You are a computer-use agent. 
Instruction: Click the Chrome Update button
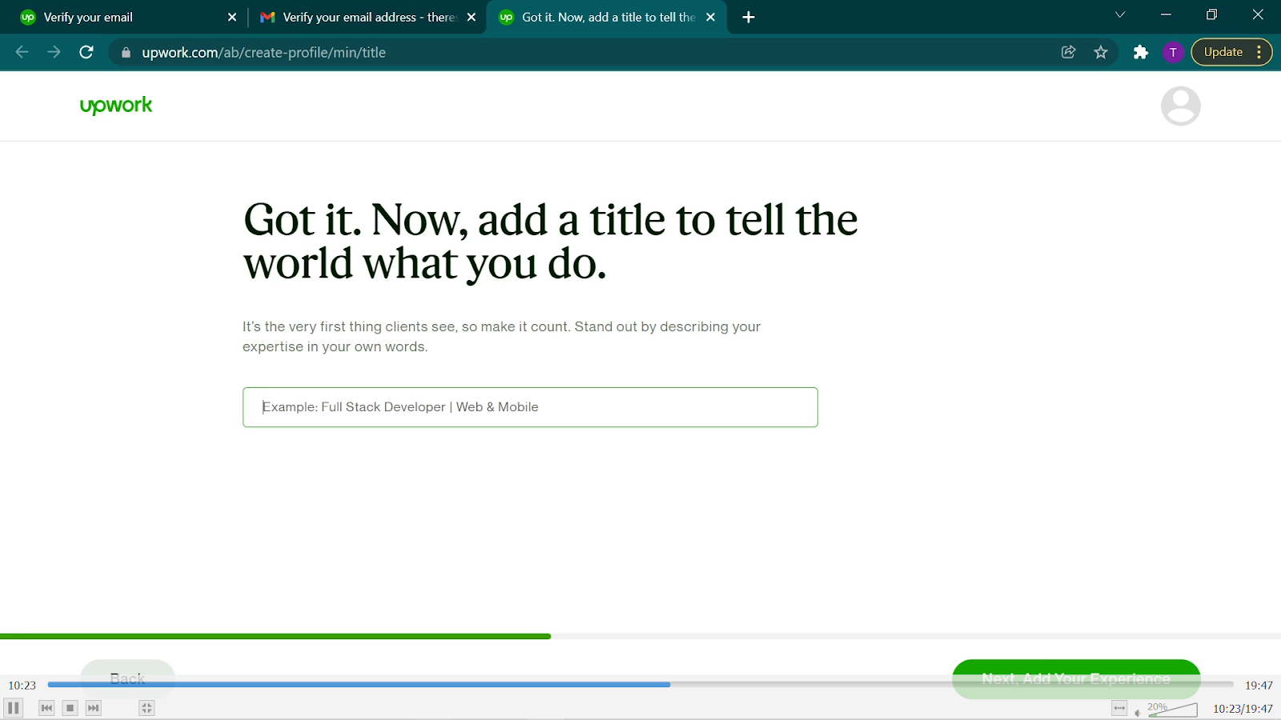click(1223, 52)
